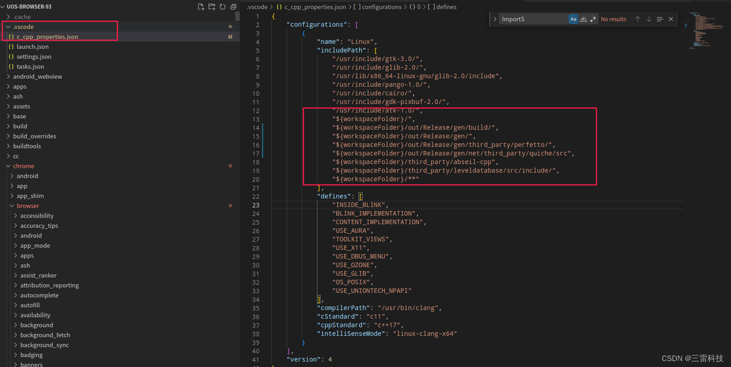Collapse the .vscode folder
731x367 pixels.
tap(120, 27)
